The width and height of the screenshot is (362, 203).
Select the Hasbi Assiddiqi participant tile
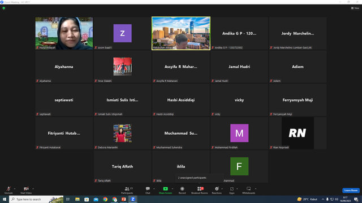181,100
